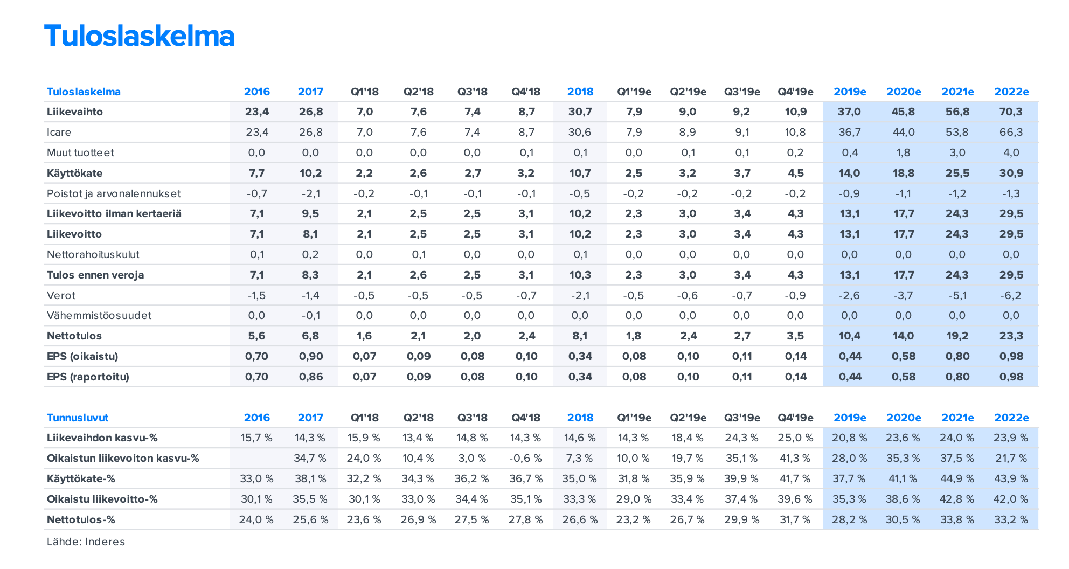Click the Liikevaihto 2022e value 70,3
Image resolution: width=1069 pixels, height=569 pixels.
click(1011, 112)
